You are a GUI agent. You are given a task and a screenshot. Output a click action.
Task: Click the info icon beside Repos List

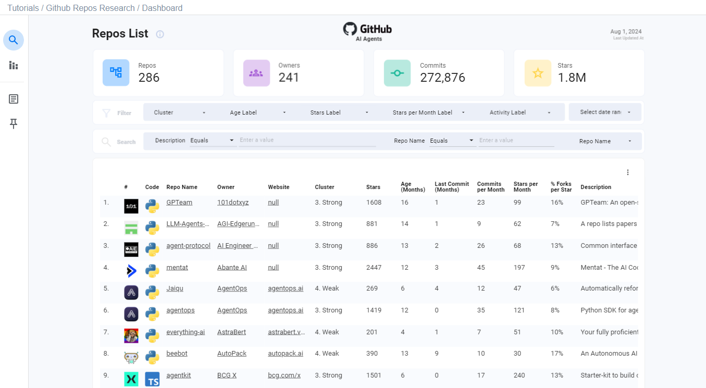(160, 34)
